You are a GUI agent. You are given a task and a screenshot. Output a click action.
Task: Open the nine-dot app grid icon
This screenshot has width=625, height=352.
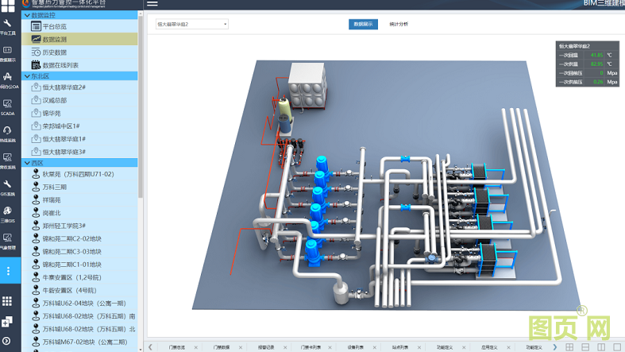coord(7,301)
